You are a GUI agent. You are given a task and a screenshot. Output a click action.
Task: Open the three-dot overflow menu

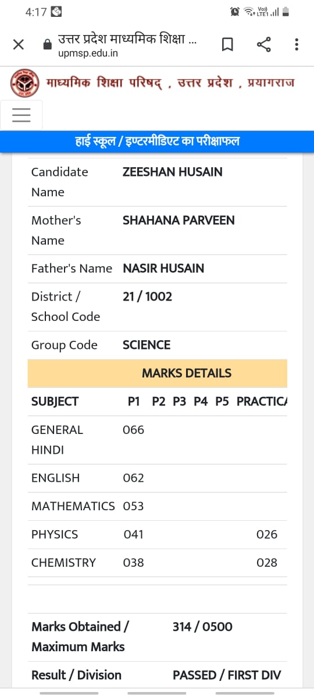click(297, 45)
